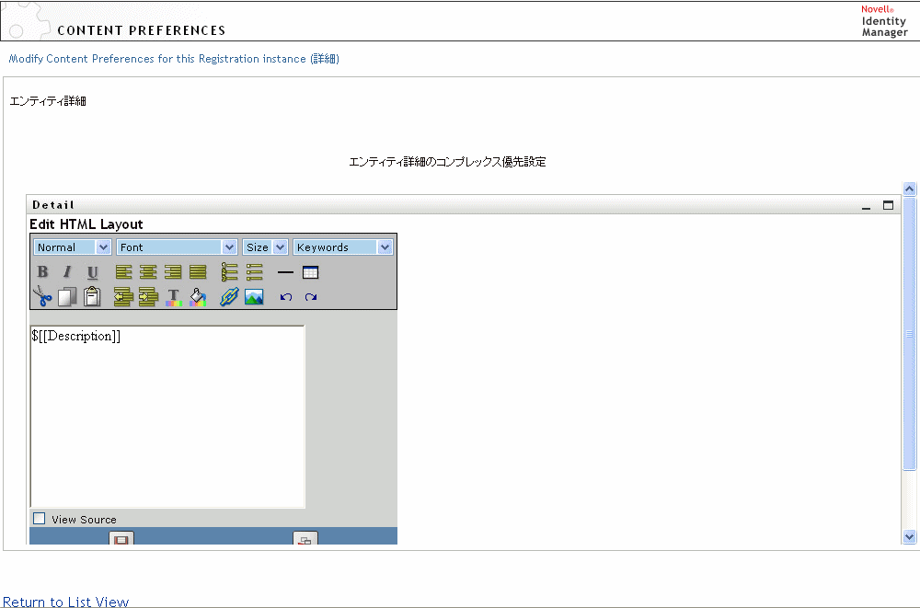Toggle Italic formatting in HTML editor
Viewport: 920px width, 608px height.
[x=67, y=271]
